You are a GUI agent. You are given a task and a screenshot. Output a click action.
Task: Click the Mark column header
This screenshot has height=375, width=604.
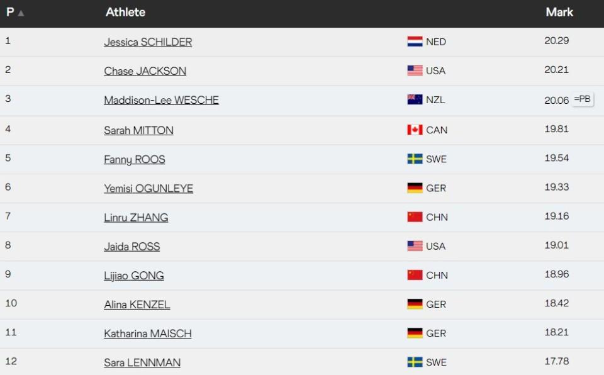coord(559,12)
